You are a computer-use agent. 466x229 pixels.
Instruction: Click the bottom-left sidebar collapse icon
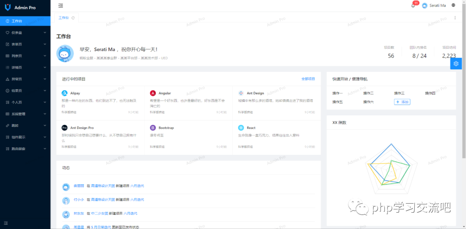pos(6,223)
